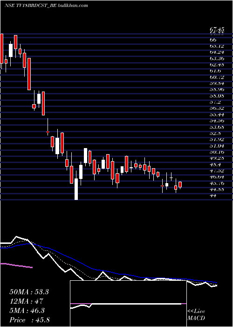Click the NSE TV18BRDCST_BE bullkhan.com title text
This screenshot has width=233, height=327.
(46, 6)
